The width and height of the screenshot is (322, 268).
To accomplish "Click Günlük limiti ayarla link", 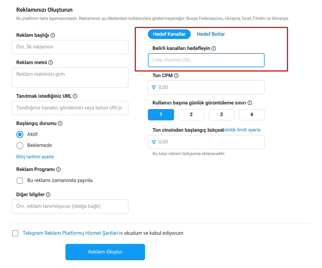I will [241, 130].
